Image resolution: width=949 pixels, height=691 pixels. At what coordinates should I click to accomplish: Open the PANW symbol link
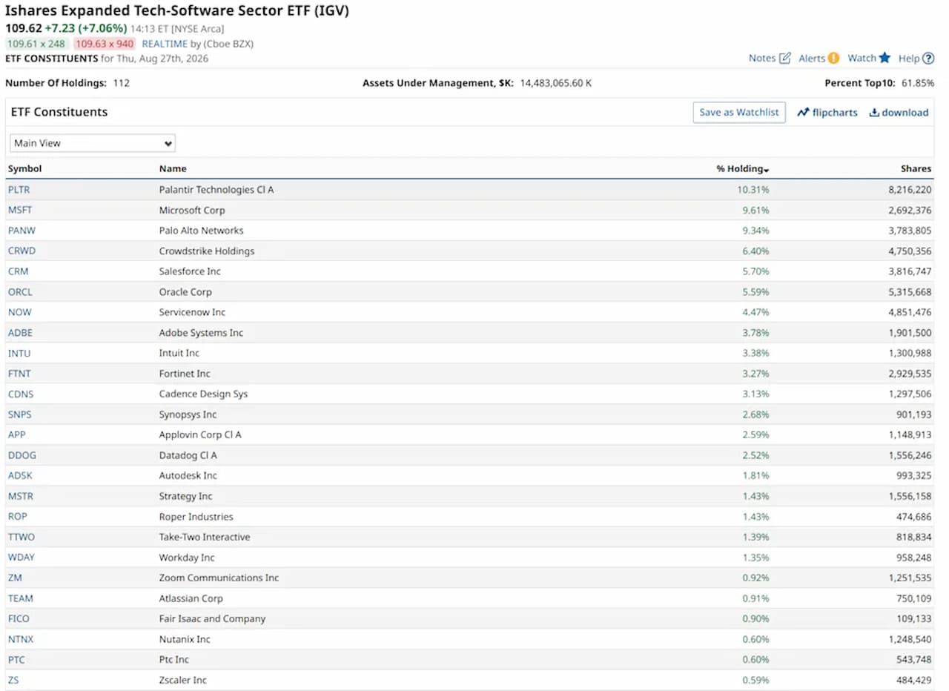[x=22, y=231]
